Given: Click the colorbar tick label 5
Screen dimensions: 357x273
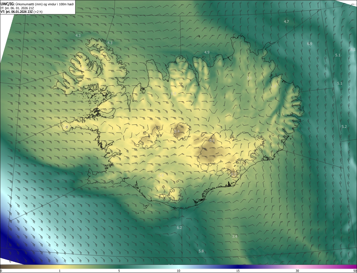Looking at the screenshot, I should pyautogui.click(x=119, y=271).
